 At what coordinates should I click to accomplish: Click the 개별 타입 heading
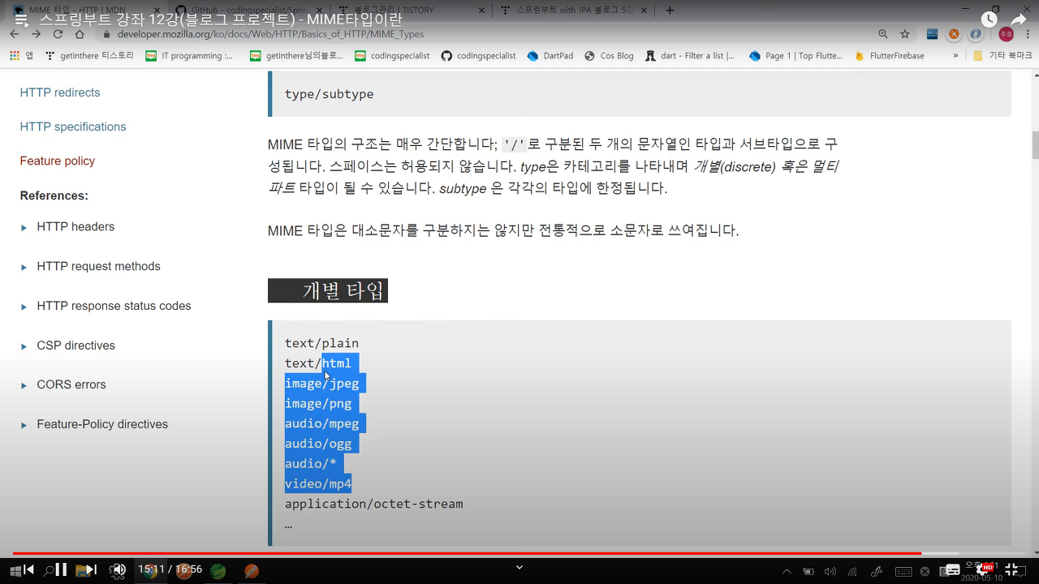coord(328,290)
